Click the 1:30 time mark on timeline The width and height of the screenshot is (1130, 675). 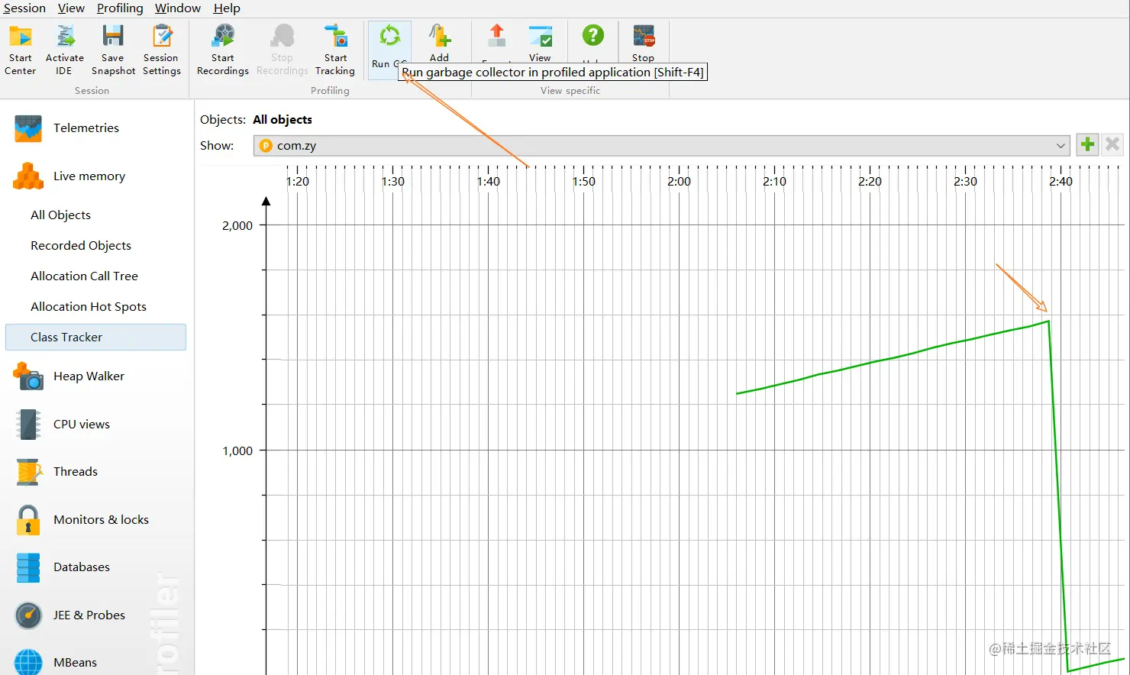(392, 182)
